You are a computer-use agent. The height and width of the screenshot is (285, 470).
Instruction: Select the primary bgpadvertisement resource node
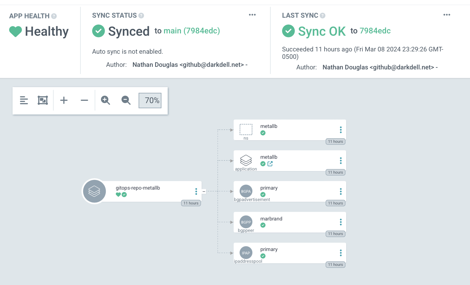tap(290, 191)
